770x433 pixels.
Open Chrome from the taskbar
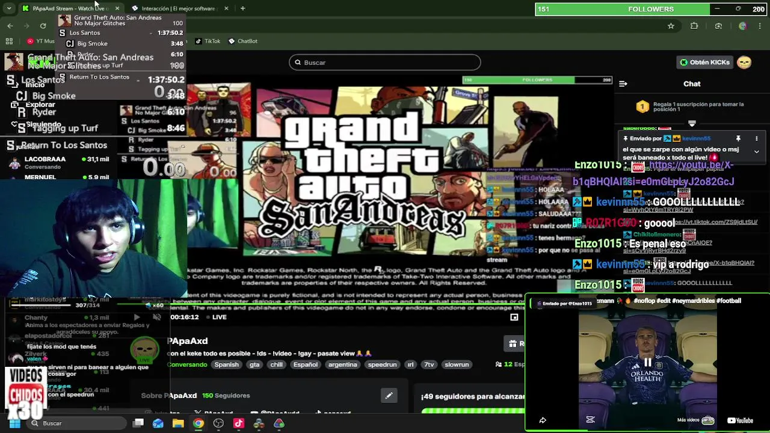pos(198,423)
